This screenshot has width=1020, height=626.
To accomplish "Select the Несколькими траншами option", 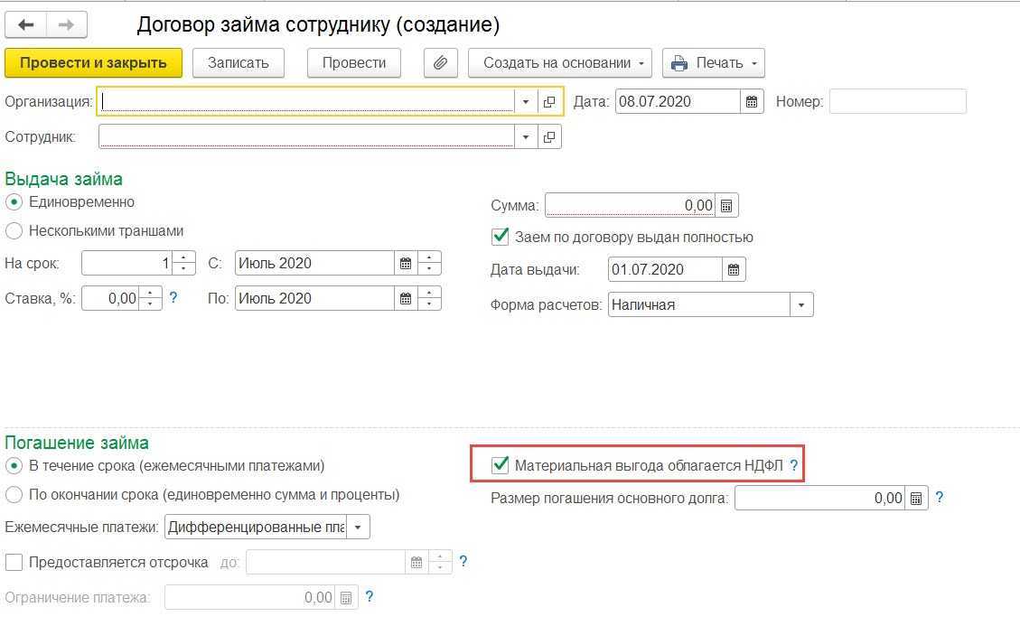I will click(x=14, y=231).
